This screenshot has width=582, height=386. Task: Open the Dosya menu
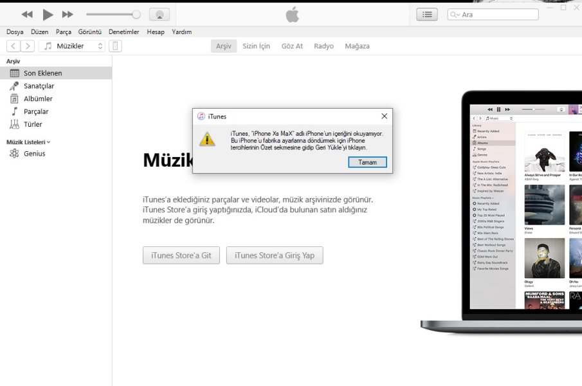(x=15, y=32)
